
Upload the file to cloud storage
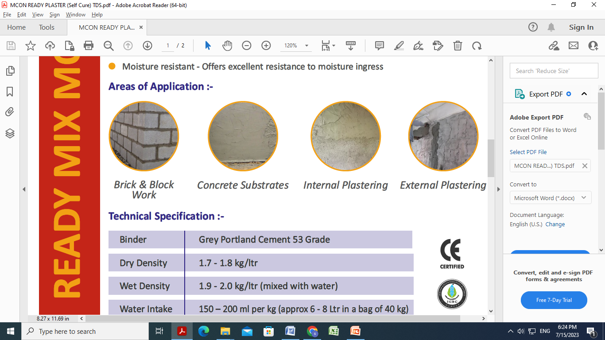click(50, 46)
